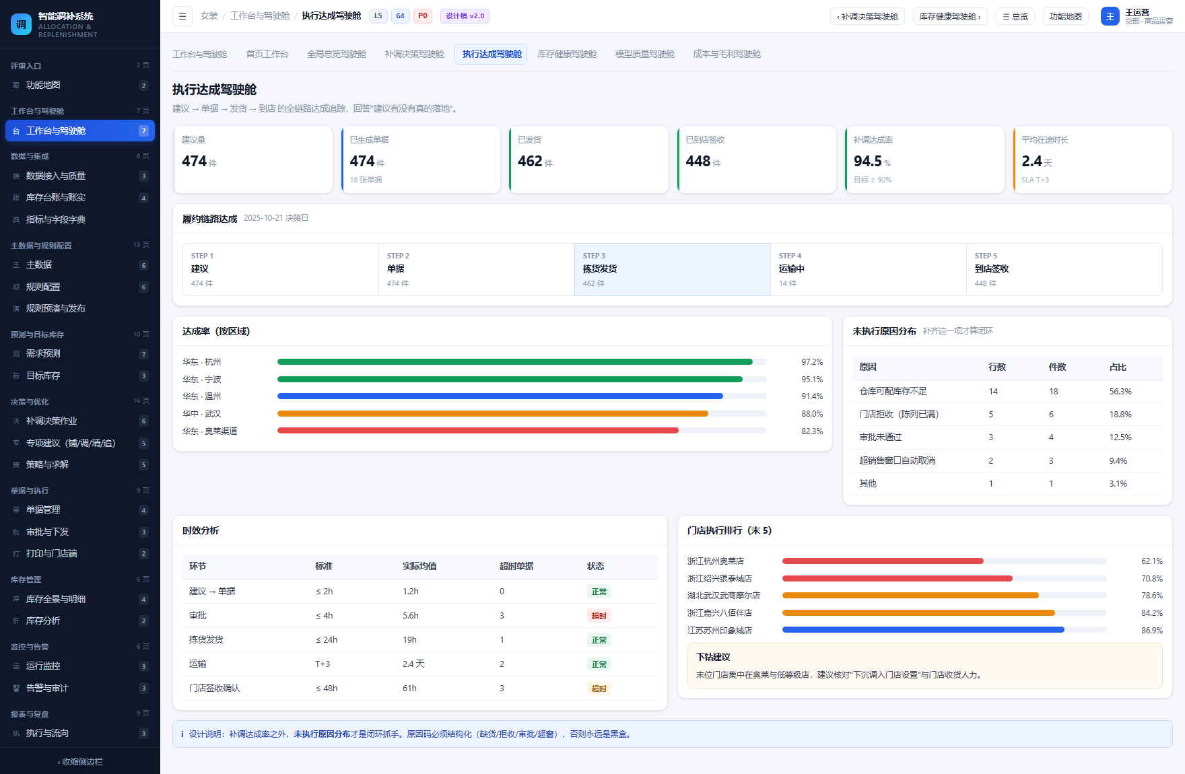Open 数据接入与质量 sidebar item
Viewport: 1185px width, 774px height.
pyautogui.click(x=80, y=176)
